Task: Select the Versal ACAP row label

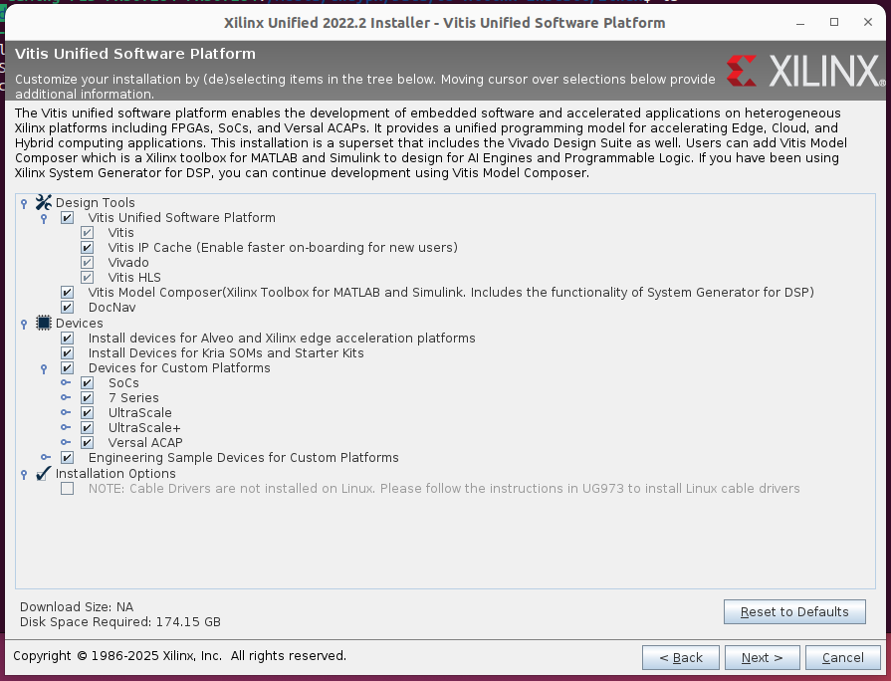Action: click(x=145, y=443)
